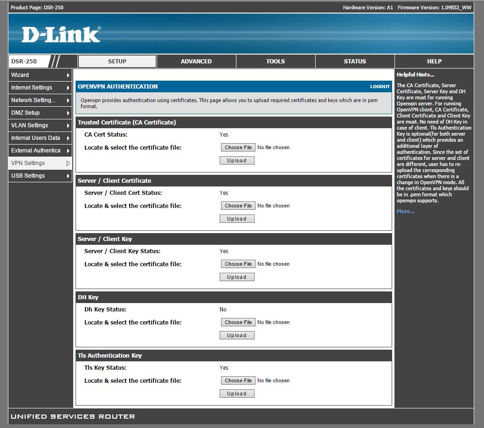Screen dimensions: 484x428
Task: Click the D-Link logo
Action: coord(61,34)
